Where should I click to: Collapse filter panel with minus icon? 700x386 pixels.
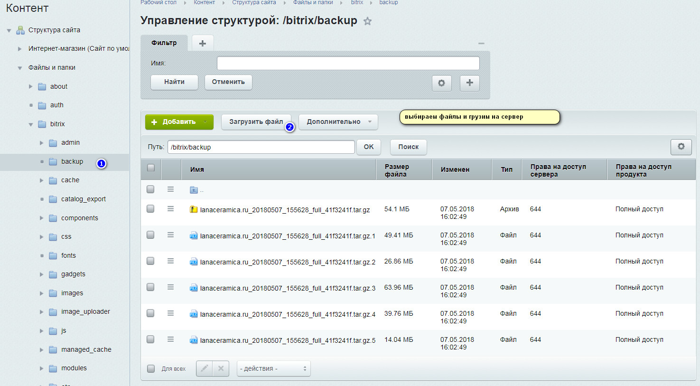tap(481, 44)
